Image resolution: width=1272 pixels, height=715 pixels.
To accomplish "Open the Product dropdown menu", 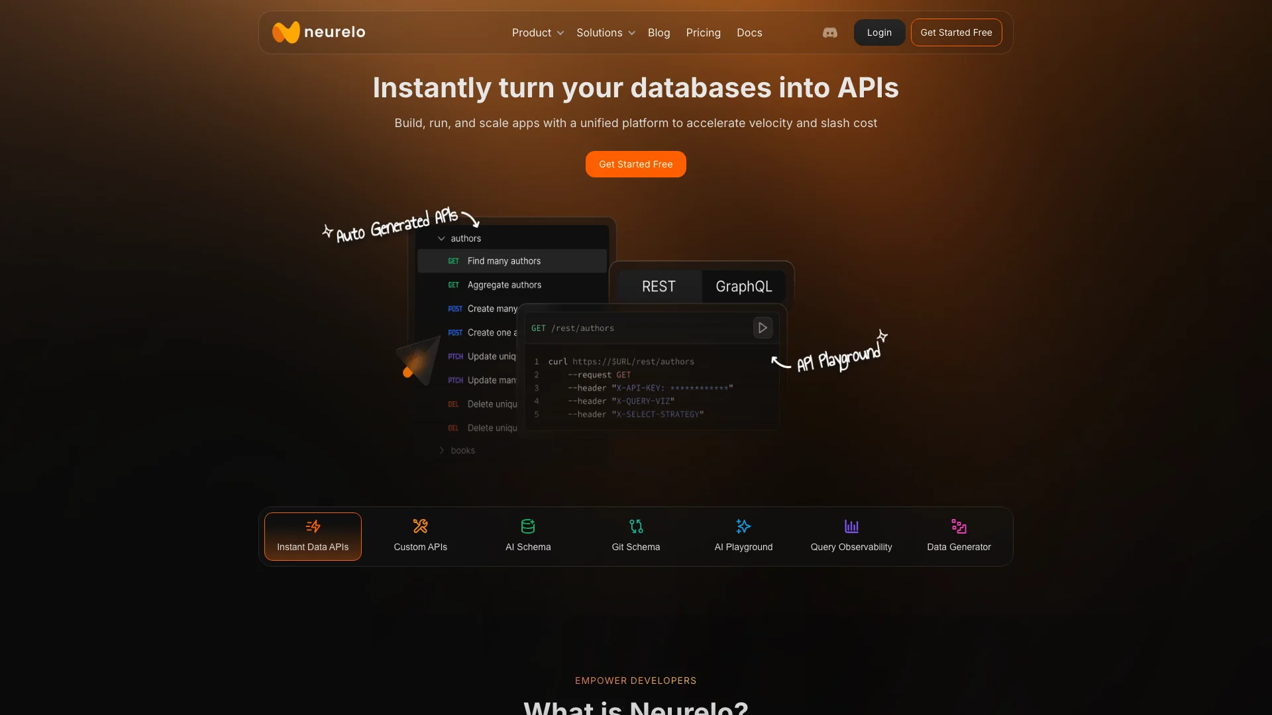I will coord(537,32).
